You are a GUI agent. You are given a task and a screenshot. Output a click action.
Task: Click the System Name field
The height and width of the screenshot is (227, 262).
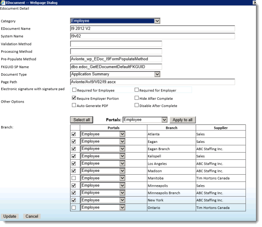coord(152,36)
